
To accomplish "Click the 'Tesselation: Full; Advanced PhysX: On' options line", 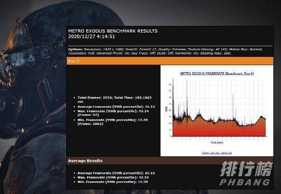I will [150, 53].
